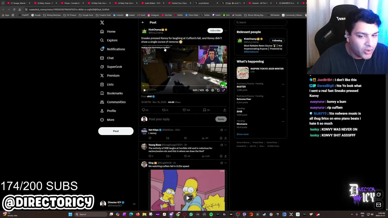Bookmark Net Klips' reply
The height and width of the screenshot is (218, 388).
click(221, 138)
